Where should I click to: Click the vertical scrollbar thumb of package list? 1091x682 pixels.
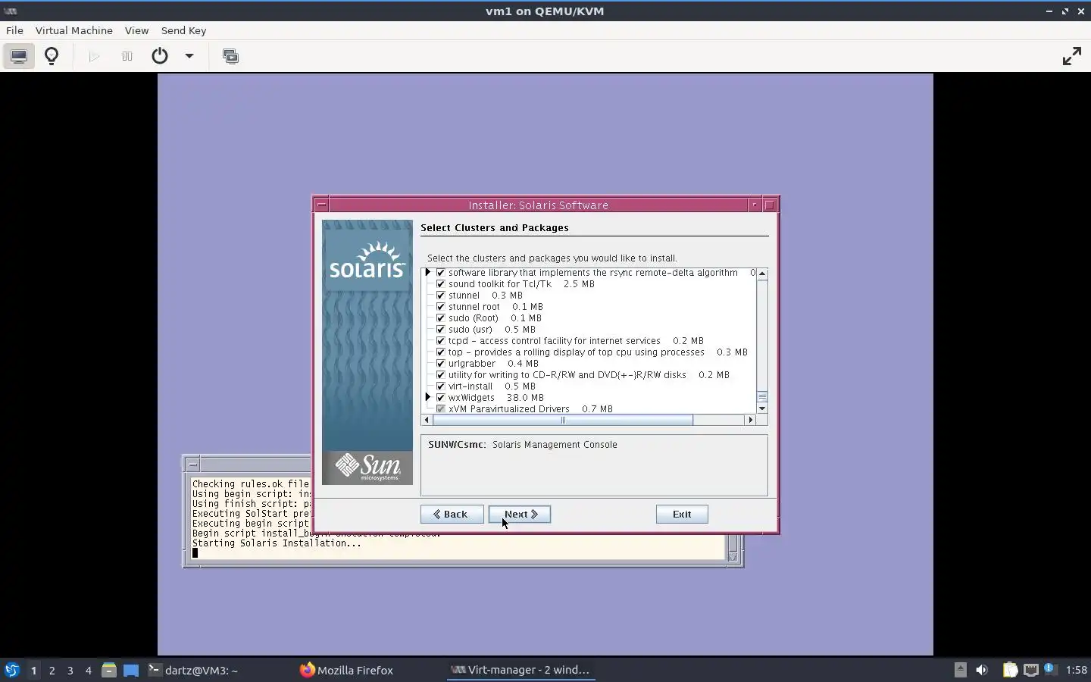click(762, 397)
